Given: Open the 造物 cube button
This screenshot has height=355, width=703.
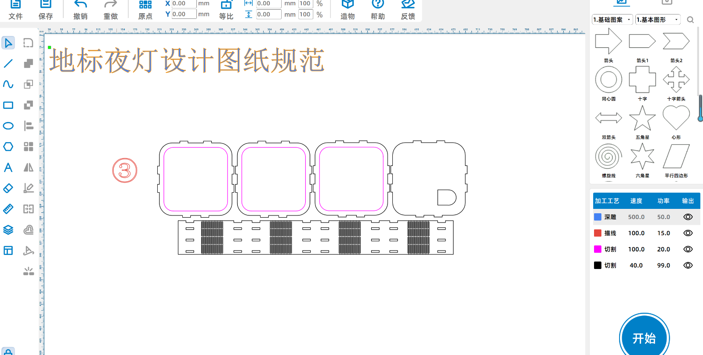Looking at the screenshot, I should 348,10.
